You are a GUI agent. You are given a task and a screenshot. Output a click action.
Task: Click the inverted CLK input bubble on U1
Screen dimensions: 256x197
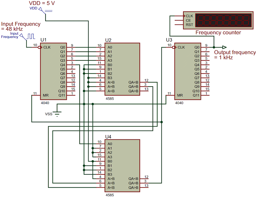[39, 47]
